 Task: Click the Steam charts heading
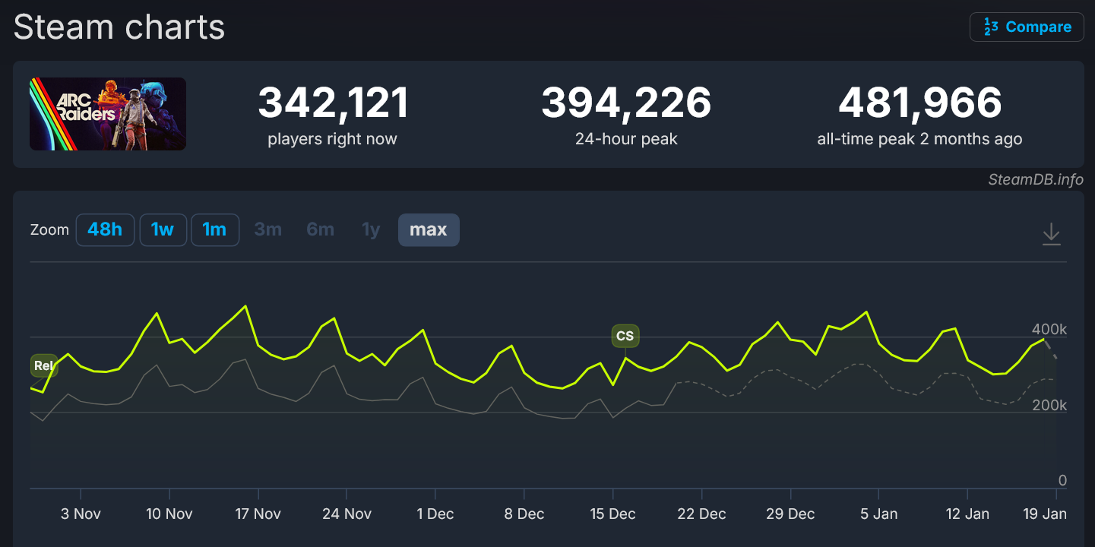coord(119,27)
